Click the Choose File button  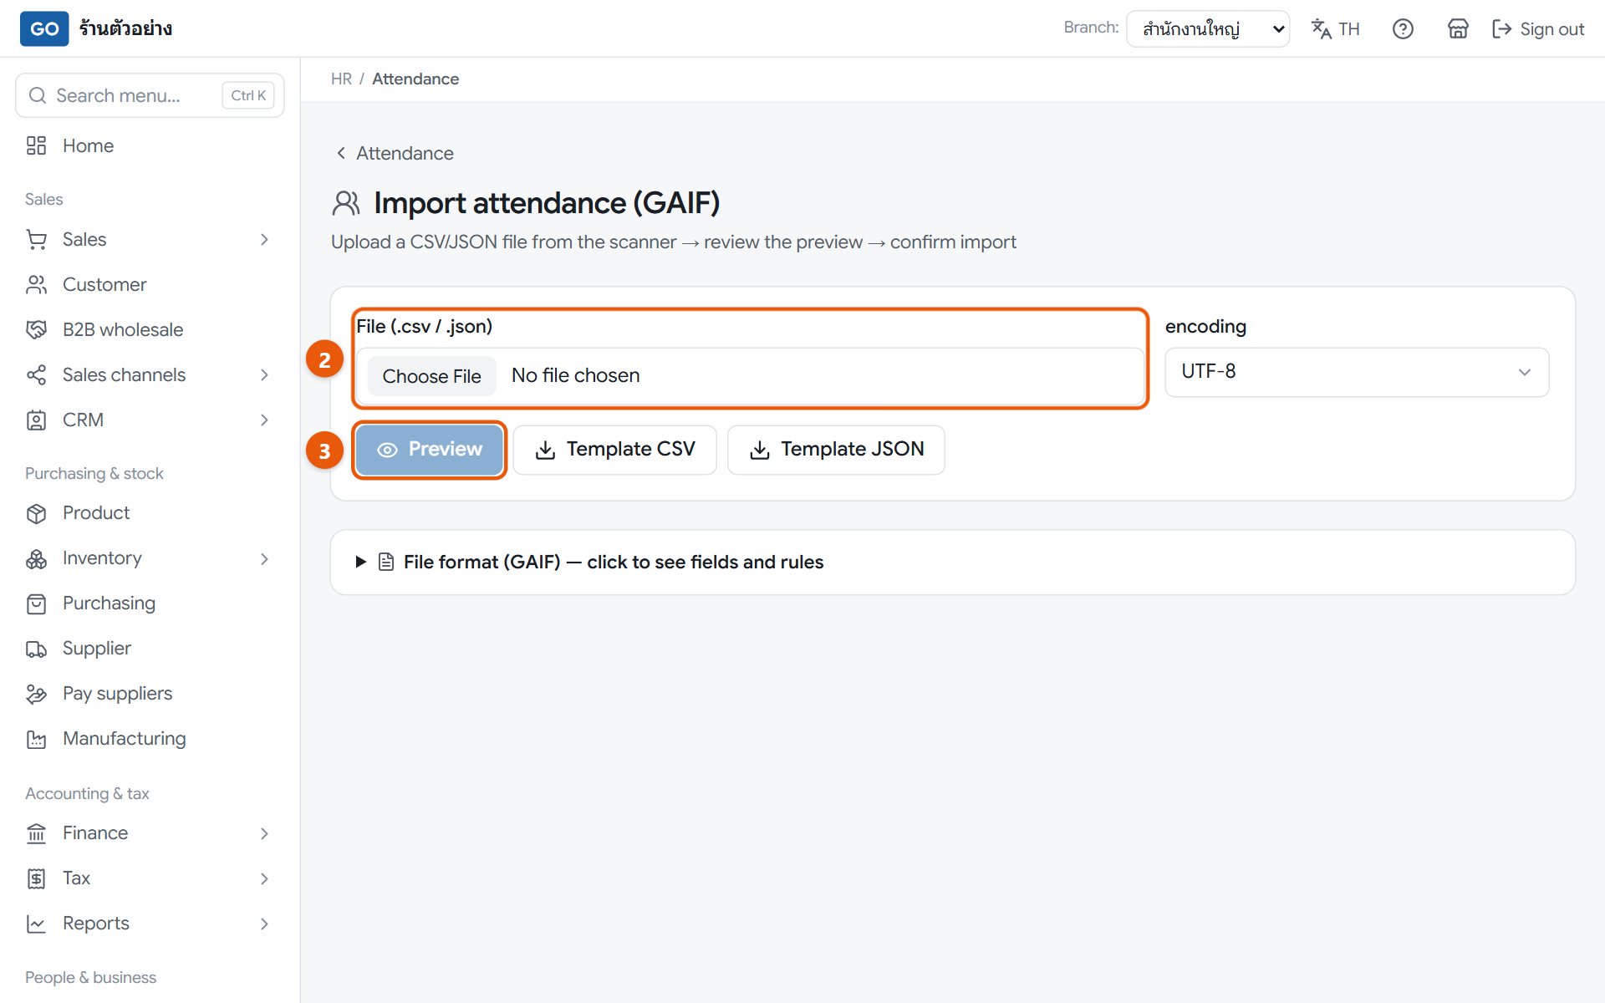[431, 376]
